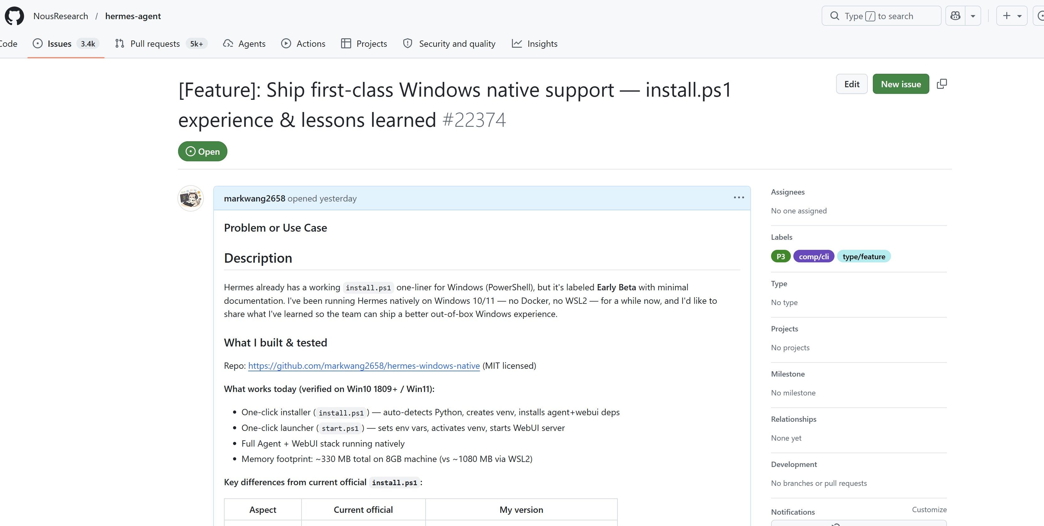This screenshot has height=526, width=1044.
Task: Open the comment options kebab menu
Action: coord(738,198)
